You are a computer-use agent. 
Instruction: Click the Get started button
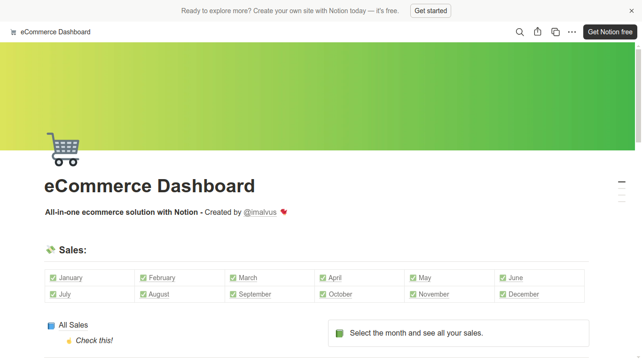click(x=431, y=11)
